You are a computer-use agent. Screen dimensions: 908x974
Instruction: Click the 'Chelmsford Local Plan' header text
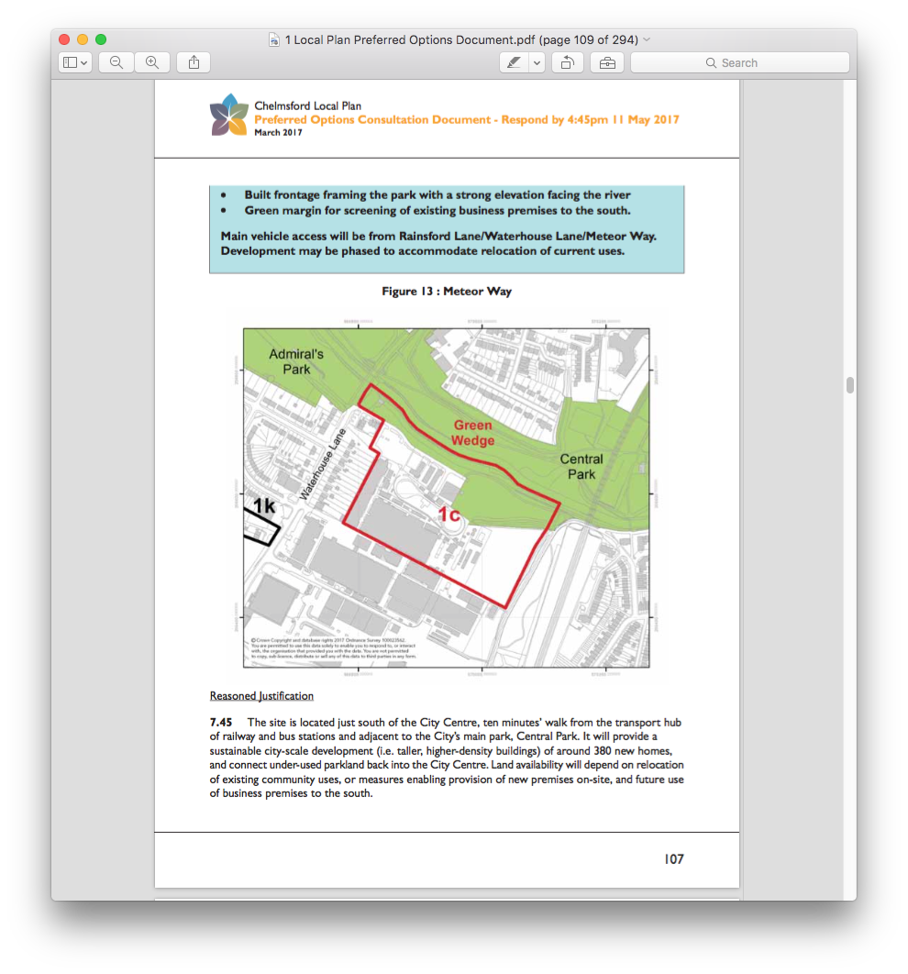click(307, 106)
